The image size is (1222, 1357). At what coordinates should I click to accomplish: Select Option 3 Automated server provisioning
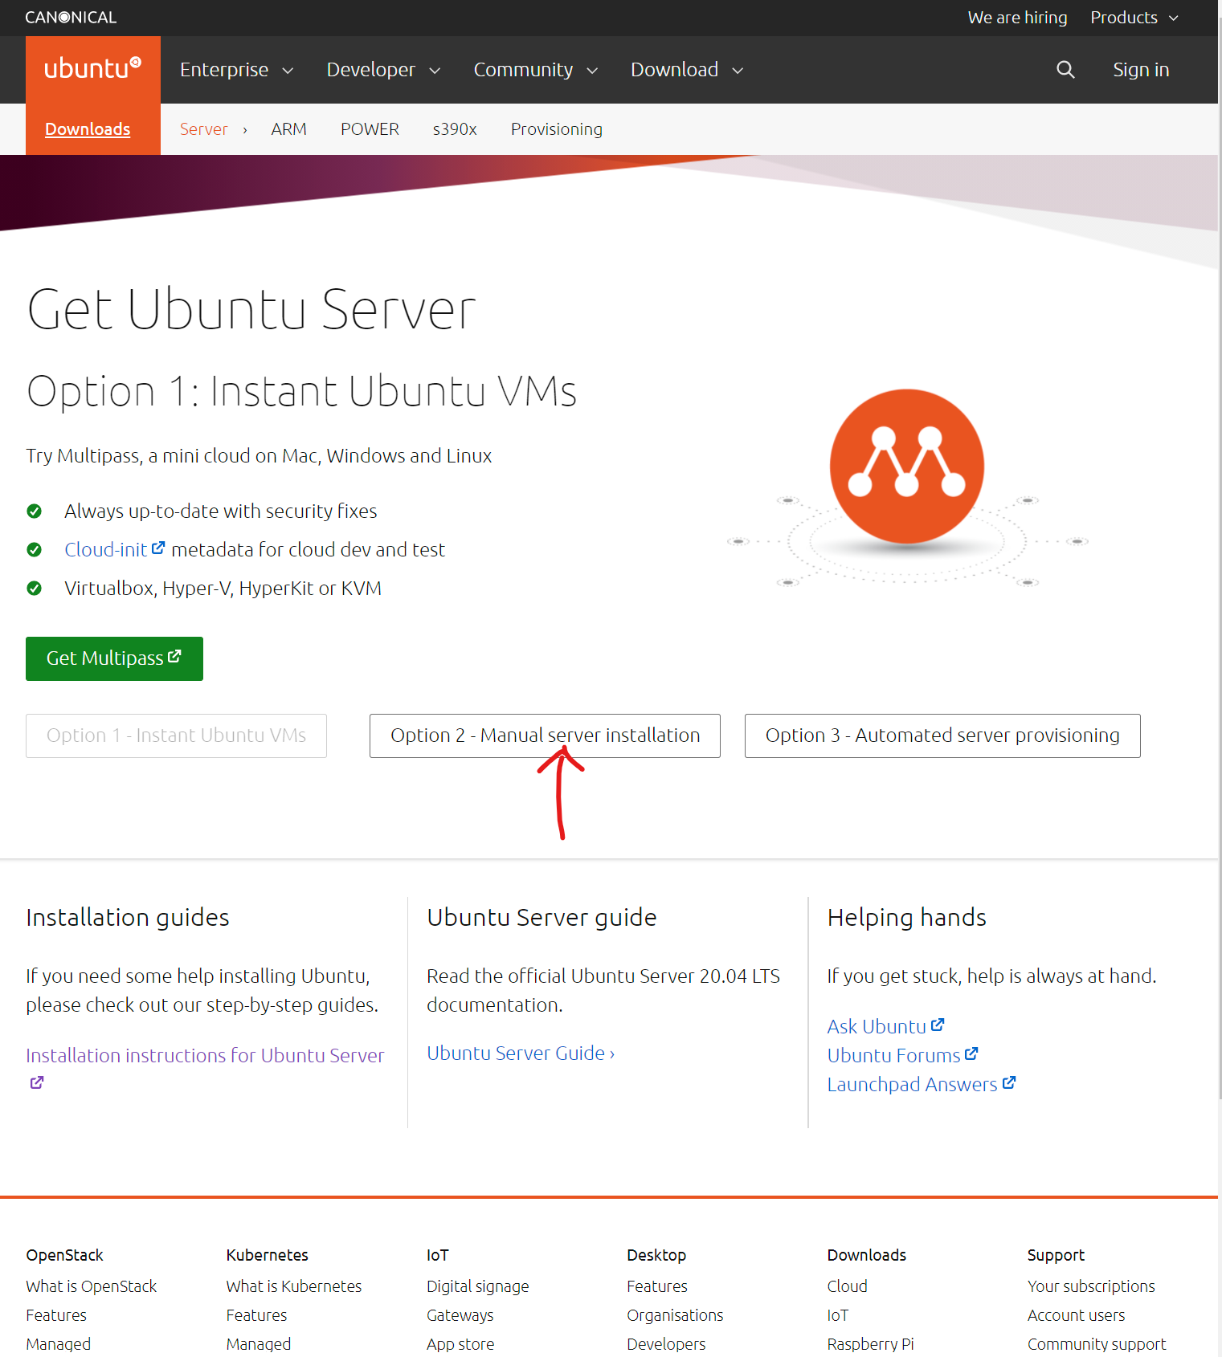[x=942, y=736]
